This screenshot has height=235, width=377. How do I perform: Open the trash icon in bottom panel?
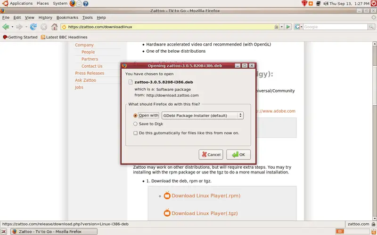(373, 232)
